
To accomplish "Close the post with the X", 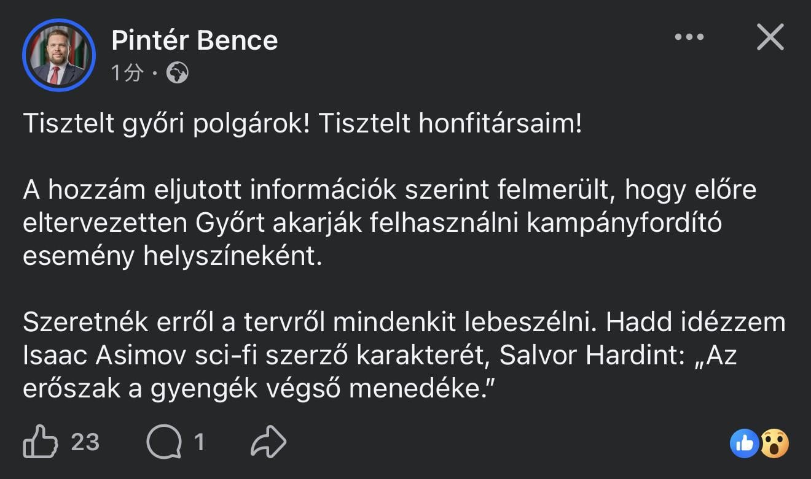I will [x=770, y=37].
